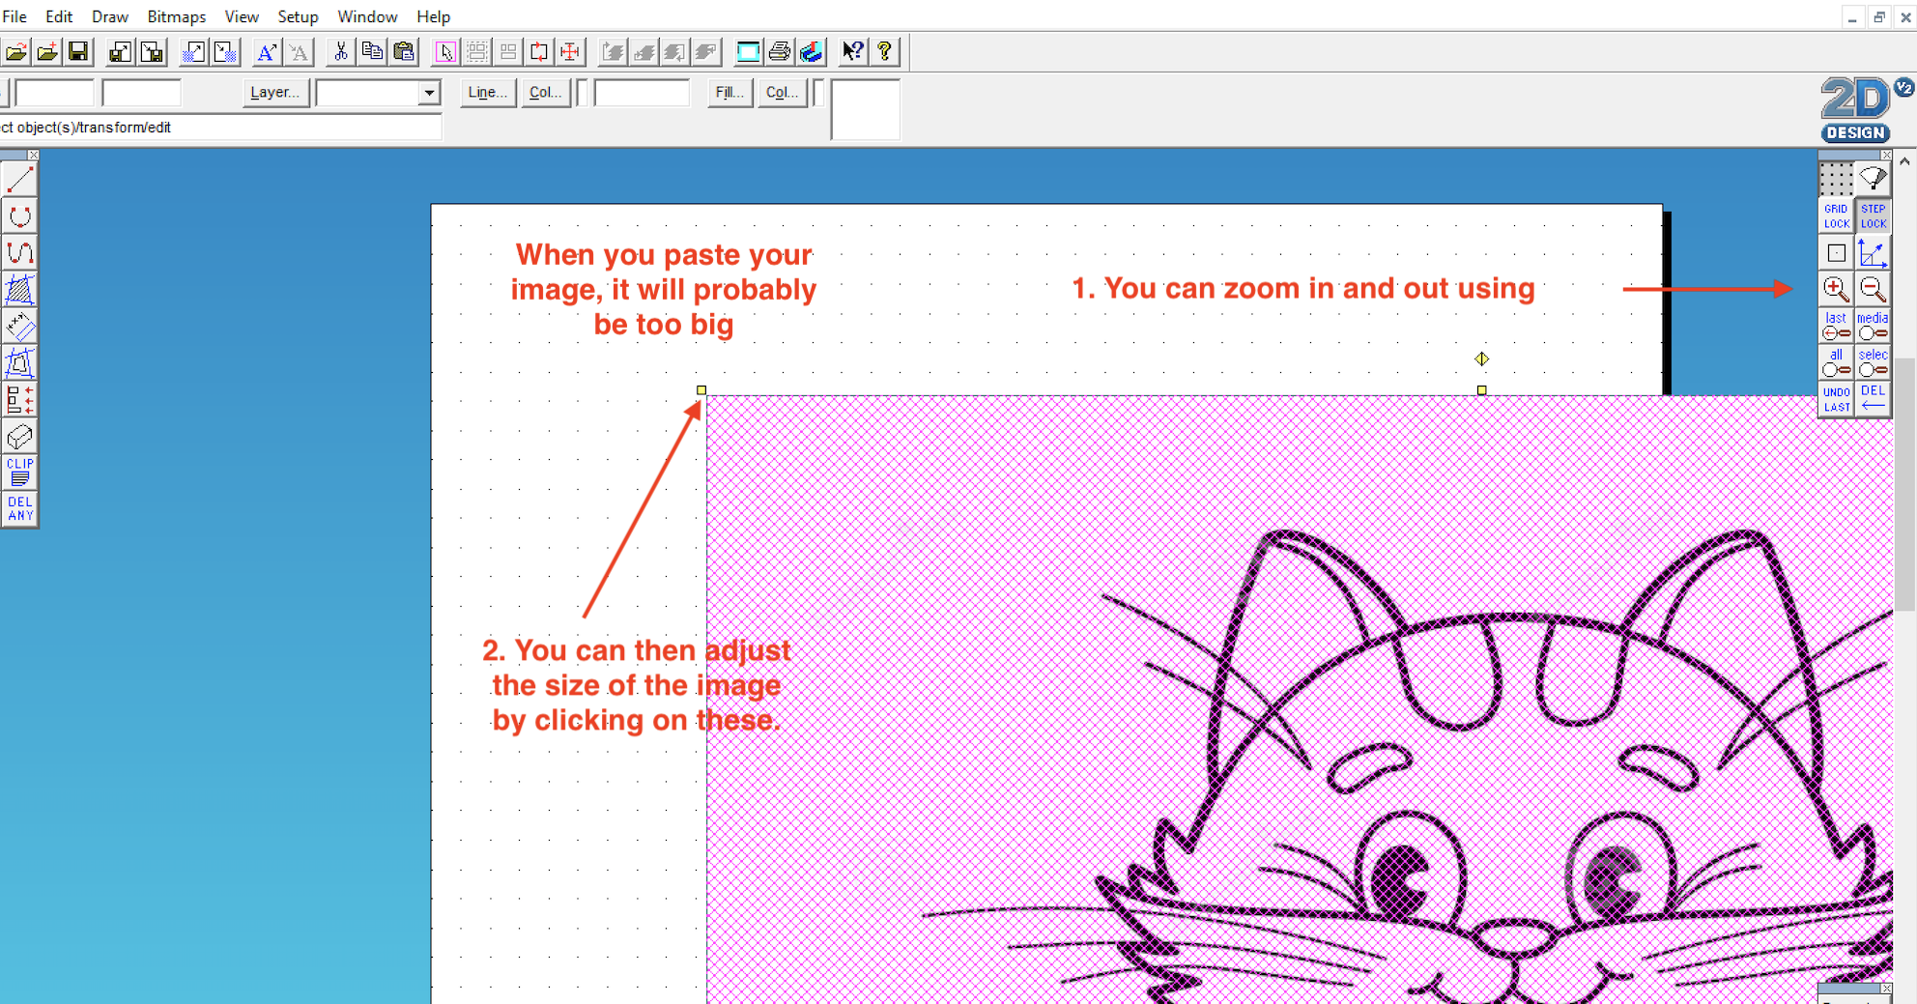1917x1004 pixels.
Task: Click the zoom out magnifier
Action: [1873, 289]
